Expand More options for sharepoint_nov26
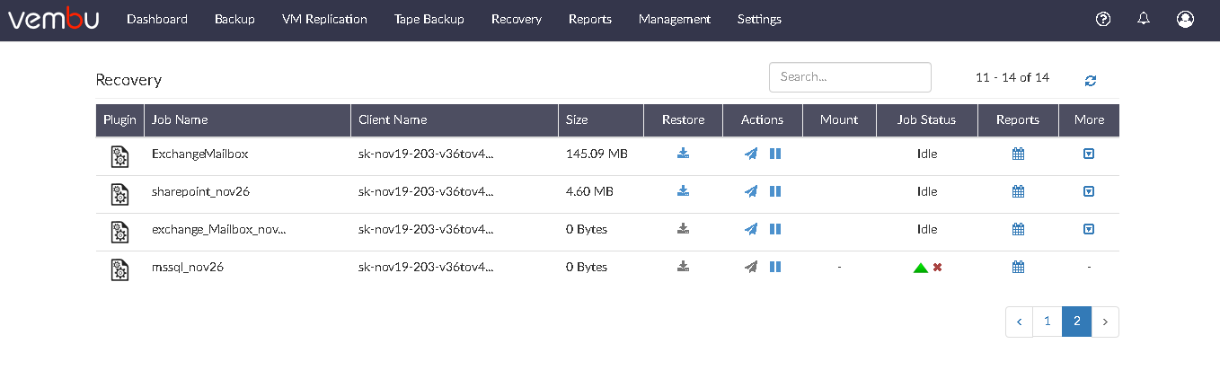This screenshot has height=379, width=1220. point(1089,191)
